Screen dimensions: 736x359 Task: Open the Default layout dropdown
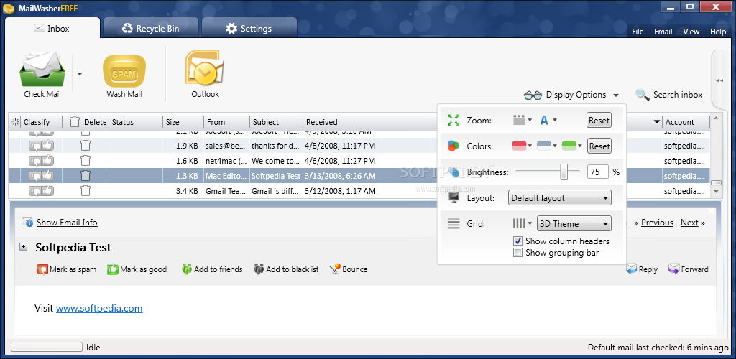559,197
